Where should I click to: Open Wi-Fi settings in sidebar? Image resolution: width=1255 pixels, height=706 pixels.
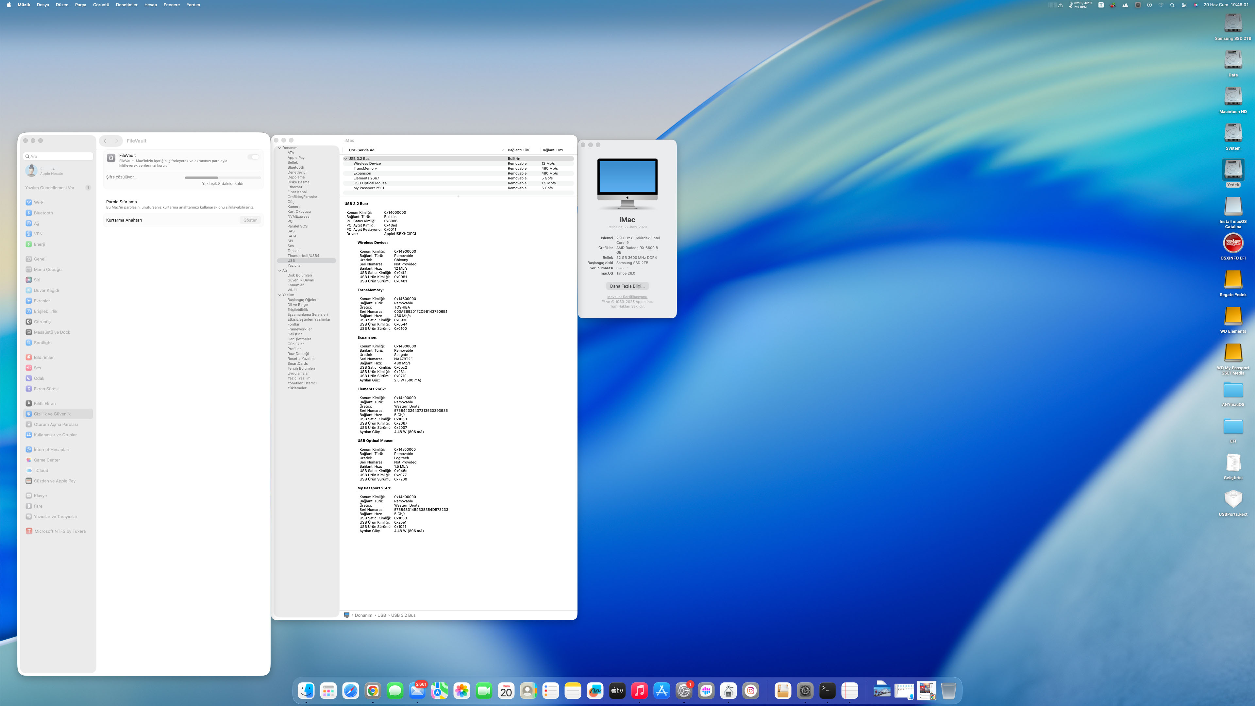tap(39, 202)
